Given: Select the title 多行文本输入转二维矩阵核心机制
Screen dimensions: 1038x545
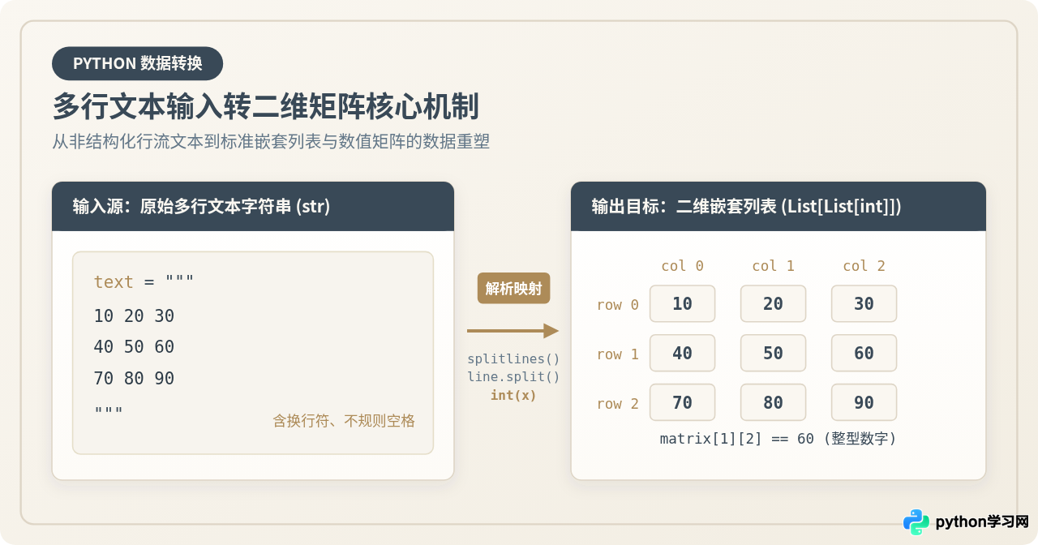Looking at the screenshot, I should (266, 107).
